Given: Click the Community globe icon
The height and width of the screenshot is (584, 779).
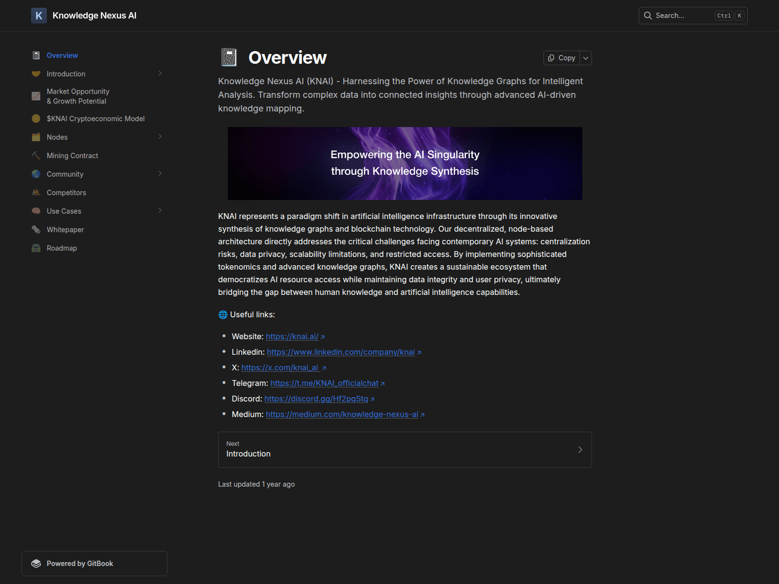Looking at the screenshot, I should click(x=36, y=174).
